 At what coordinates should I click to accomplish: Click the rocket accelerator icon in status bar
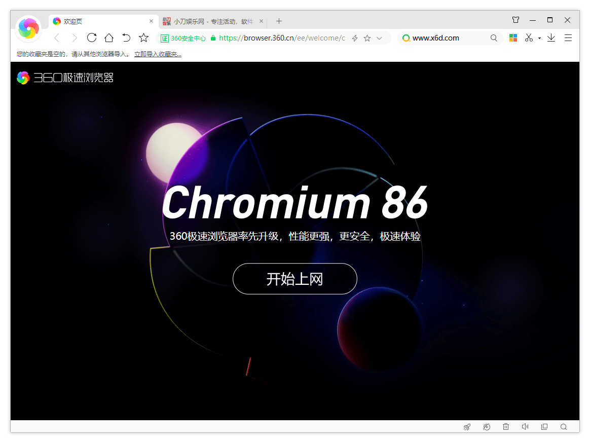tap(467, 427)
